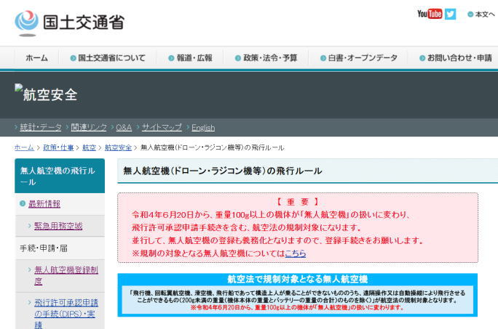Switch site to English
This screenshot has width=498, height=329.
coord(203,127)
